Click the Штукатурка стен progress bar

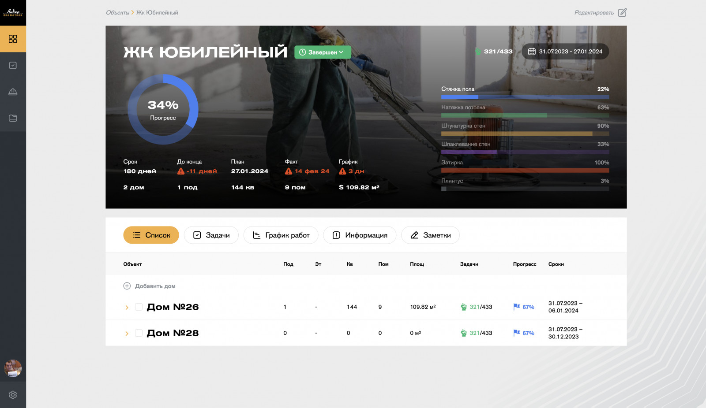point(525,134)
